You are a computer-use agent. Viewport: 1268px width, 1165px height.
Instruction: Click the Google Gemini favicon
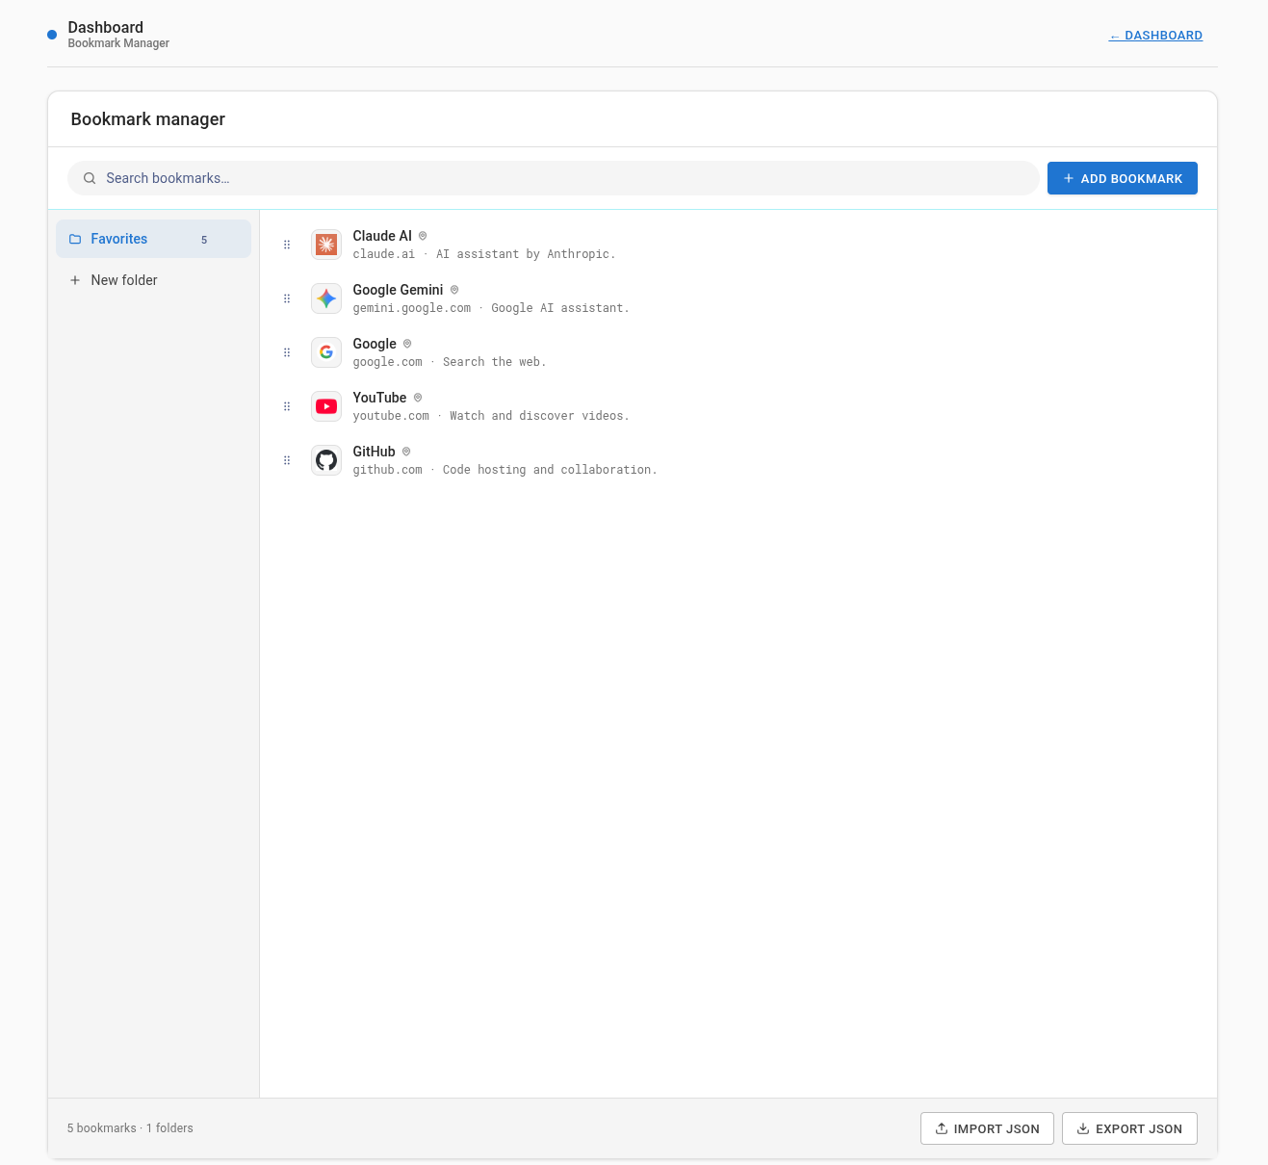[x=326, y=298]
